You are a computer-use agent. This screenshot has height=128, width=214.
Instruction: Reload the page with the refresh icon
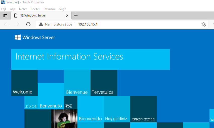[x=28, y=24]
